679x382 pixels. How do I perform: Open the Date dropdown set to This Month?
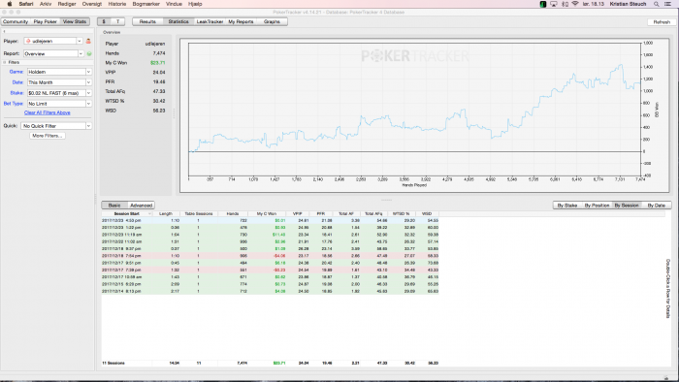pyautogui.click(x=59, y=82)
